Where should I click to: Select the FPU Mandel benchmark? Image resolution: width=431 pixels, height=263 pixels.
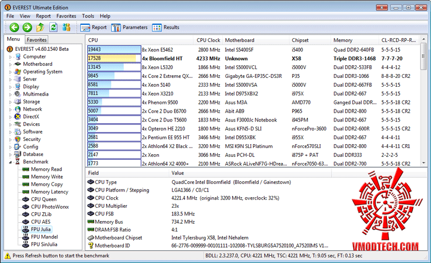coord(44,237)
